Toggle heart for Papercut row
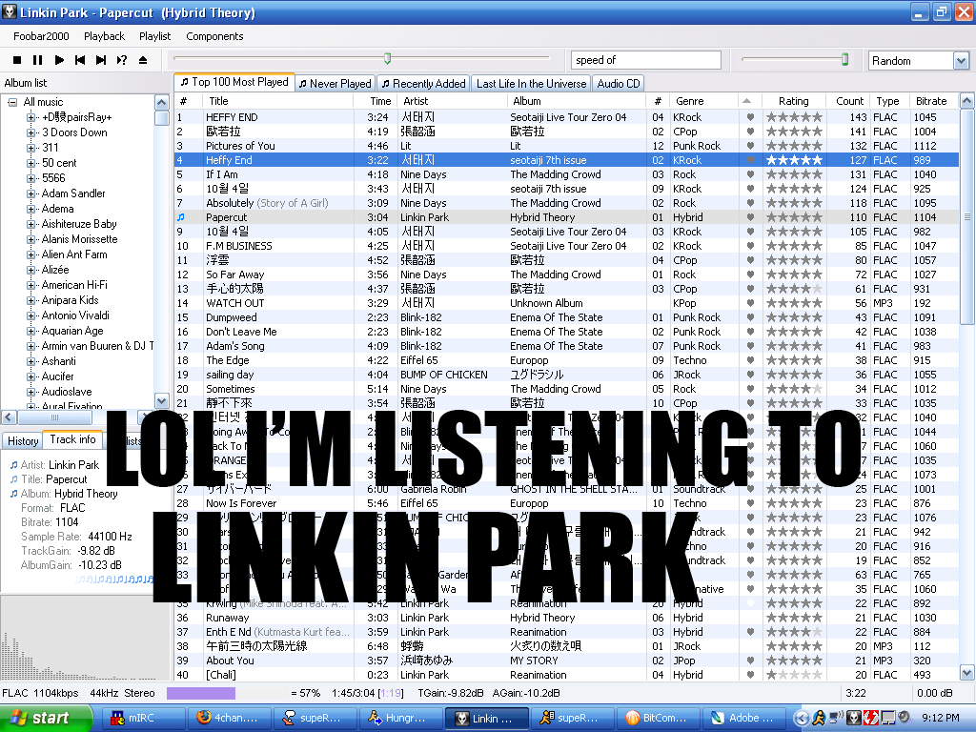The height and width of the screenshot is (732, 976). point(750,217)
